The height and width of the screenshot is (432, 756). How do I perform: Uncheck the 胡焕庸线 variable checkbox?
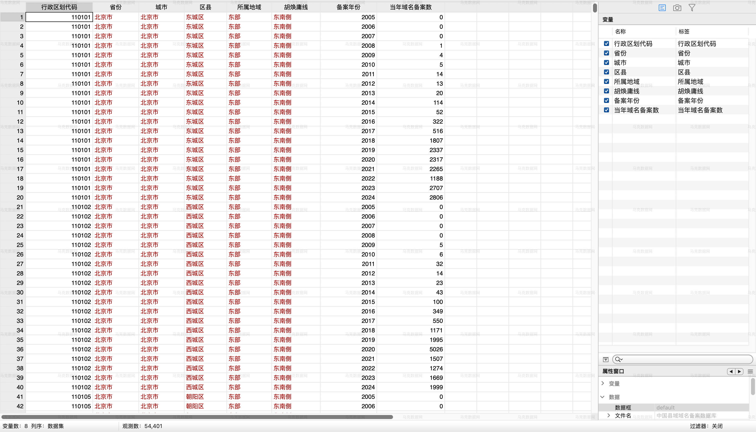(x=606, y=91)
